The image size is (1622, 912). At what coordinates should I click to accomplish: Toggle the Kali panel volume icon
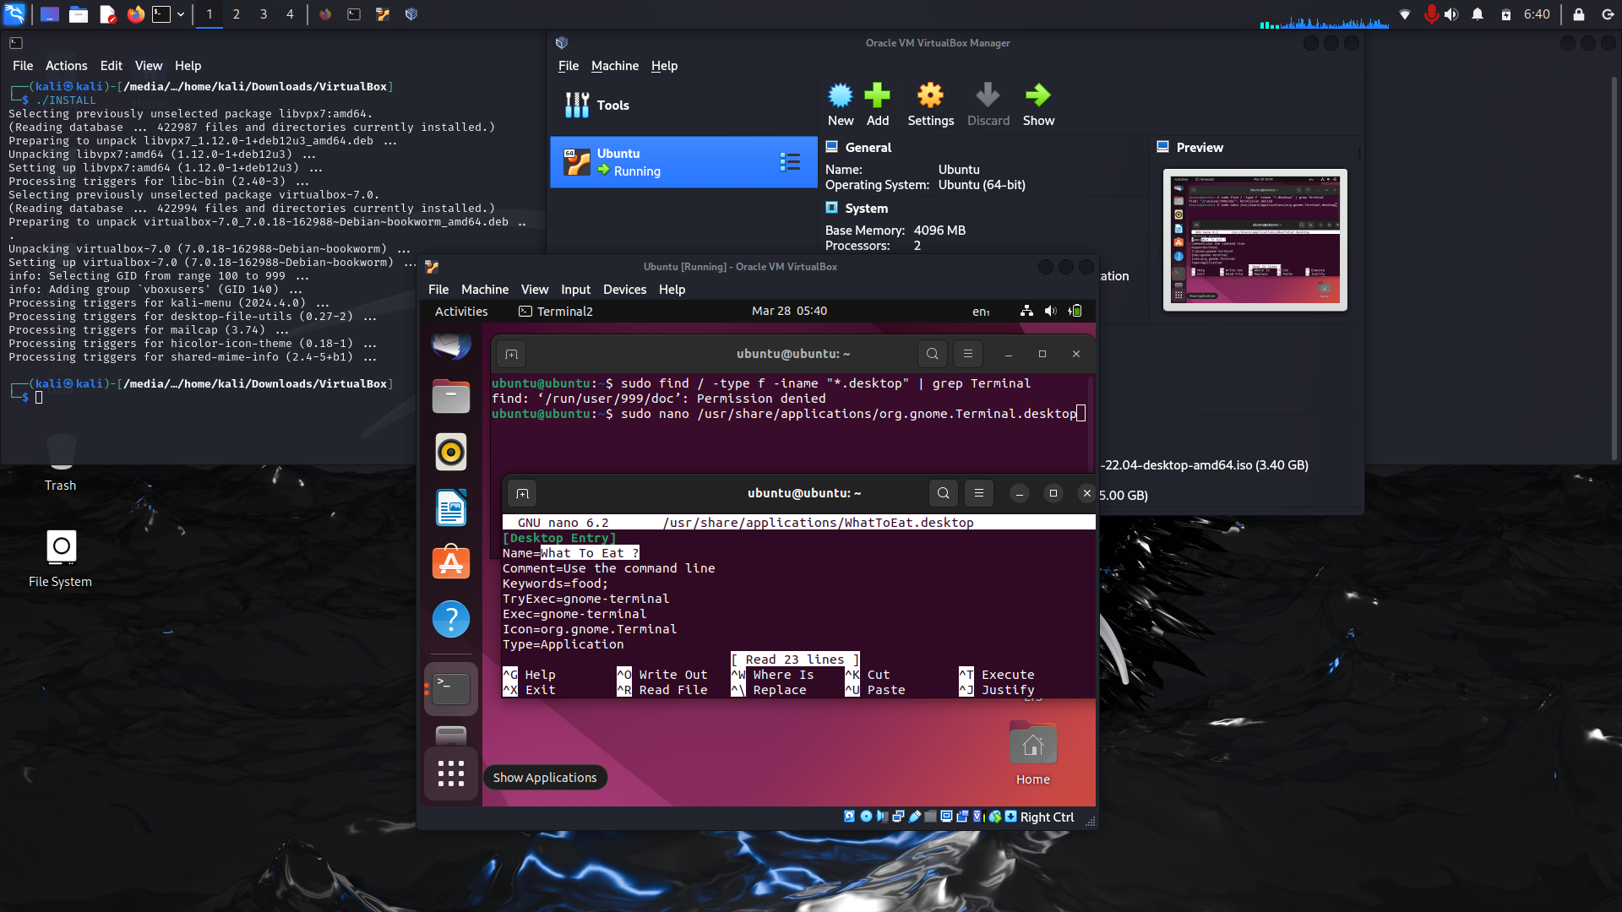[x=1451, y=14]
